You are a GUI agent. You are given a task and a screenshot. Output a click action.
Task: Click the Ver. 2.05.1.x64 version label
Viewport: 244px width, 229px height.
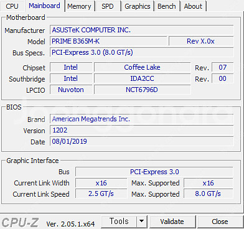pos(70,224)
